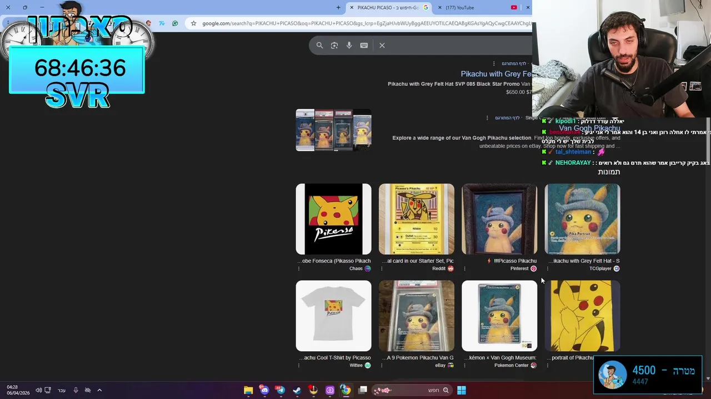This screenshot has width=711, height=399.
Task: Adjust volume via the speaker tray icon
Action: click(38, 390)
